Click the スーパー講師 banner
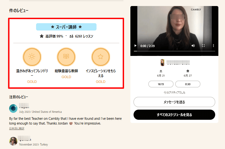 (x=66, y=27)
